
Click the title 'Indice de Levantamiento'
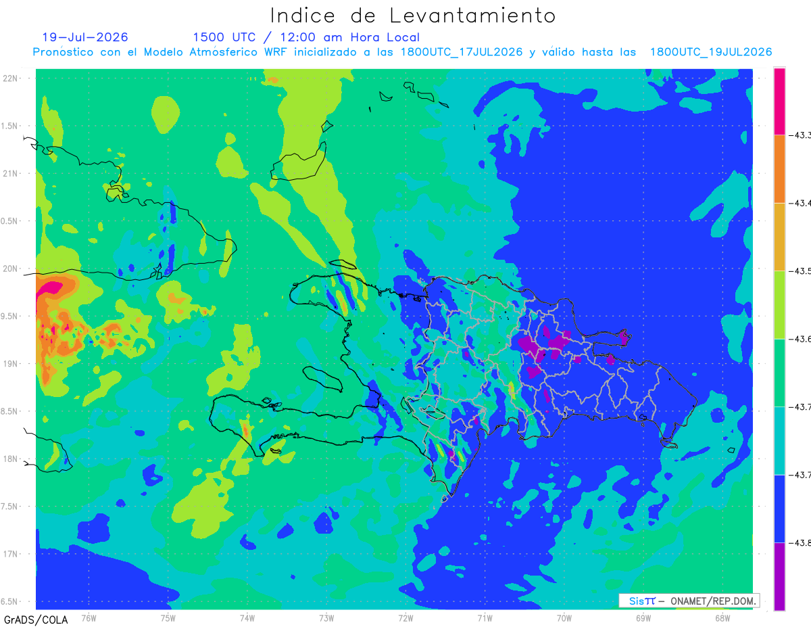(413, 16)
